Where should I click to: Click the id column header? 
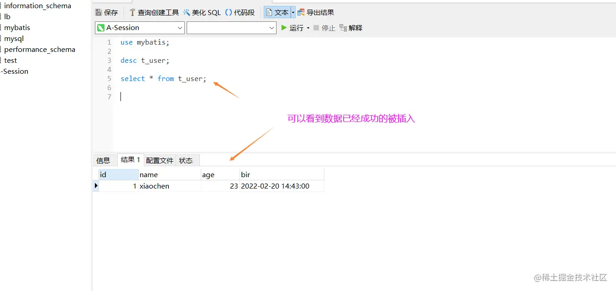pos(119,174)
